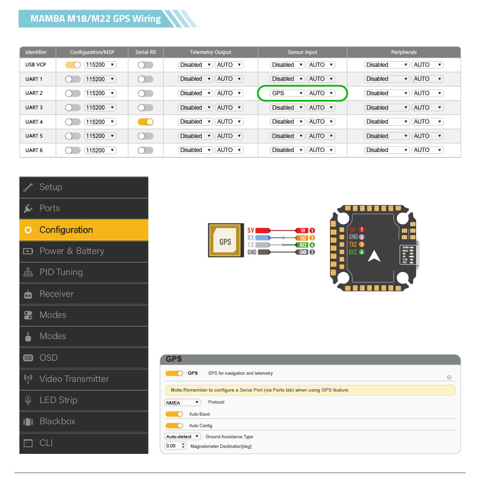Click the PID Tuning icon
Image resolution: width=481 pixels, height=483 pixels.
coord(28,272)
